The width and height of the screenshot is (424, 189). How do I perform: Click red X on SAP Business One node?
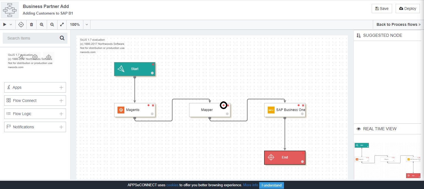point(303,105)
